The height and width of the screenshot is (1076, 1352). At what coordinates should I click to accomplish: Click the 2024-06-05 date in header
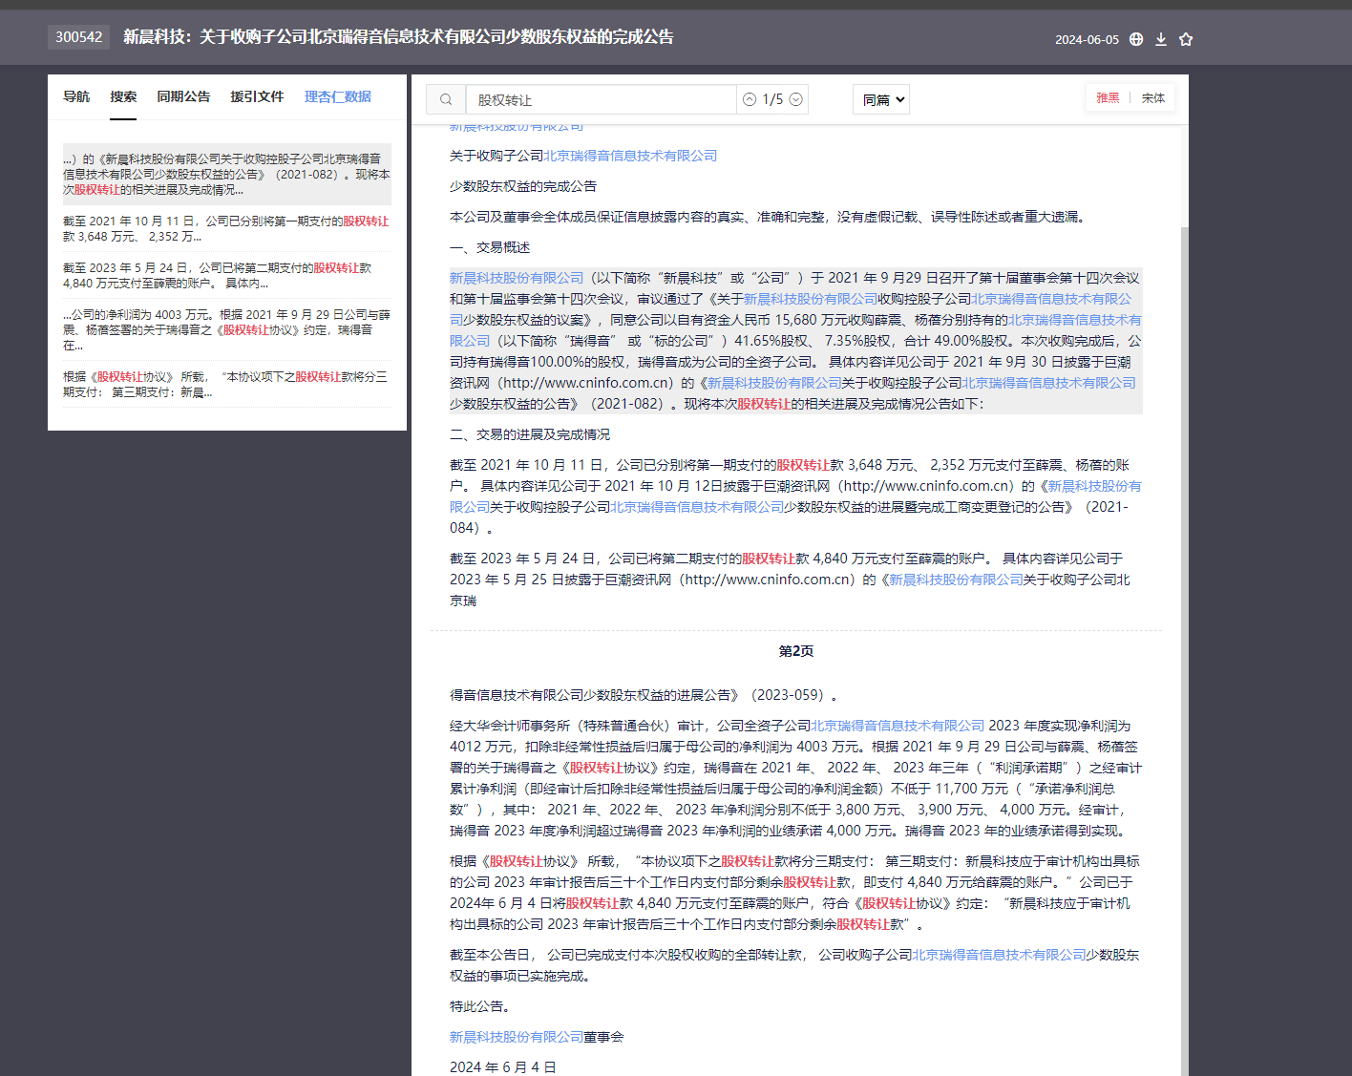pos(1087,40)
